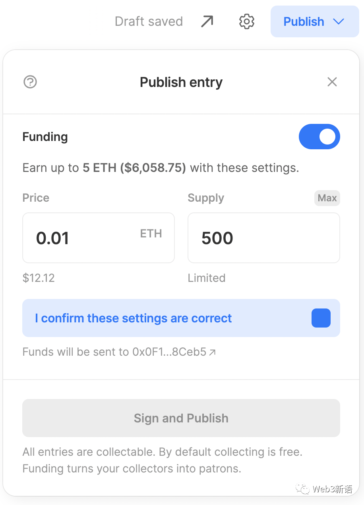Screen dimensions: 364x505
Task: Click the Limited supply label
Action: coord(207,278)
